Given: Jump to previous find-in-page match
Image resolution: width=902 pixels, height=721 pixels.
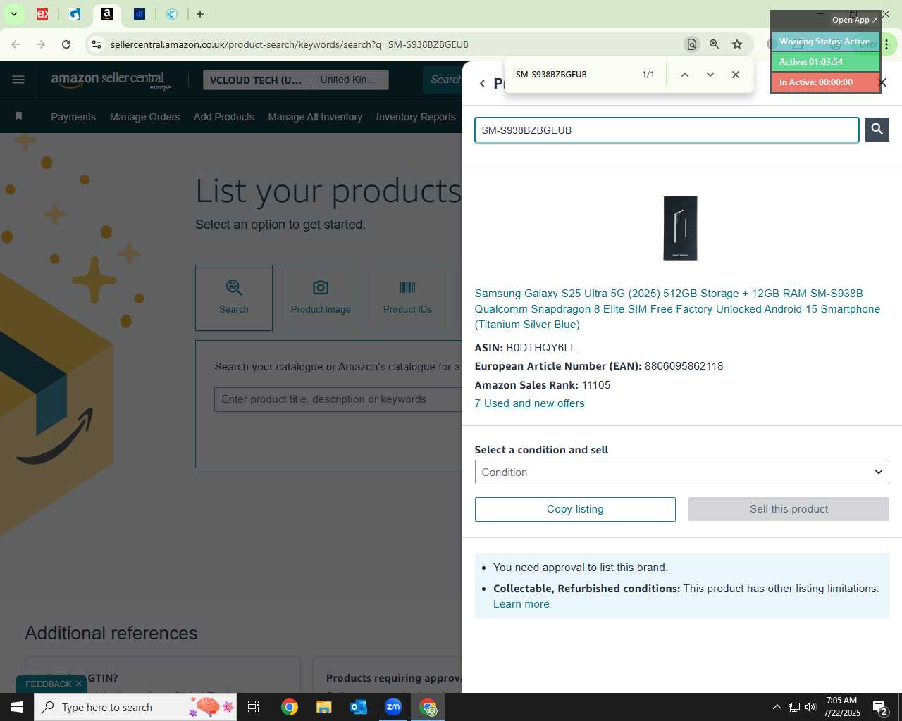Looking at the screenshot, I should (x=684, y=75).
